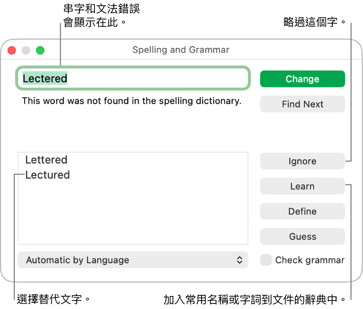Enable the Check grammar checkbox

click(x=266, y=260)
